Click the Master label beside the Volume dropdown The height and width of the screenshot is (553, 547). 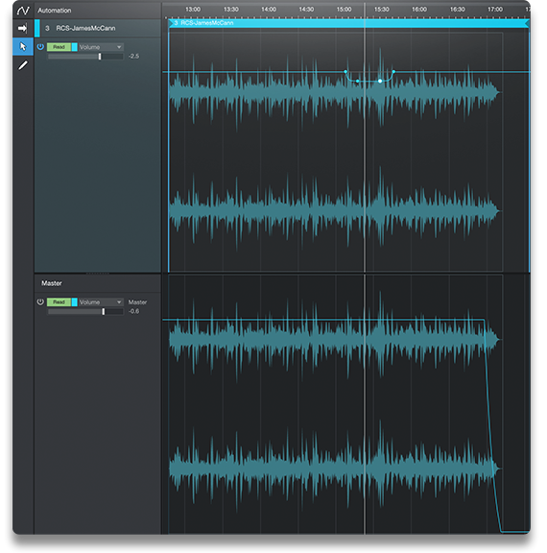point(137,302)
